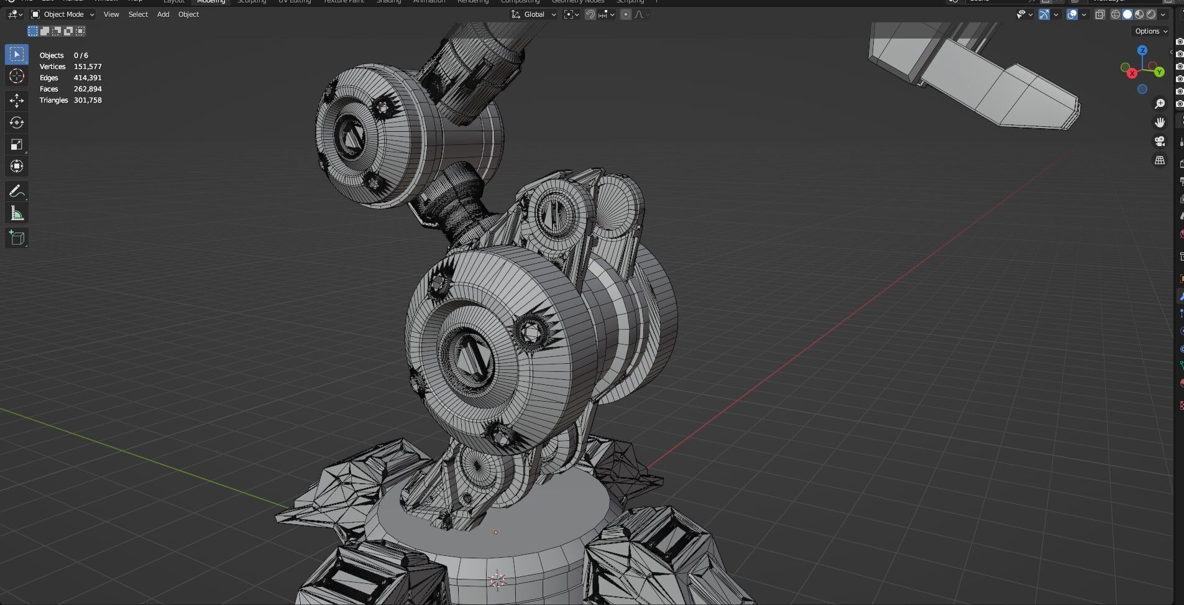Open the editor type dropdown
1184x605 pixels.
click(16, 14)
